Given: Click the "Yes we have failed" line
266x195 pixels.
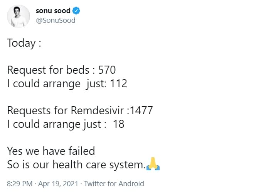Looking at the screenshot, I should tap(51, 151).
